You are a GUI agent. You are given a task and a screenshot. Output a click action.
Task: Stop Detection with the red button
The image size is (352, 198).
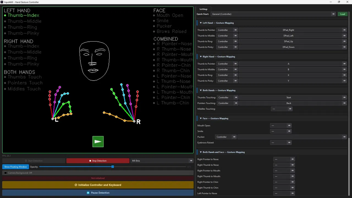click(x=98, y=161)
